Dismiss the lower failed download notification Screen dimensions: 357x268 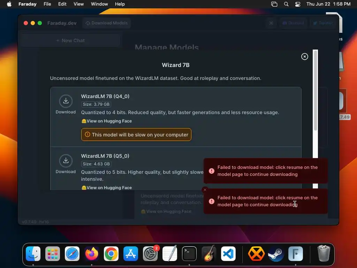click(205, 189)
